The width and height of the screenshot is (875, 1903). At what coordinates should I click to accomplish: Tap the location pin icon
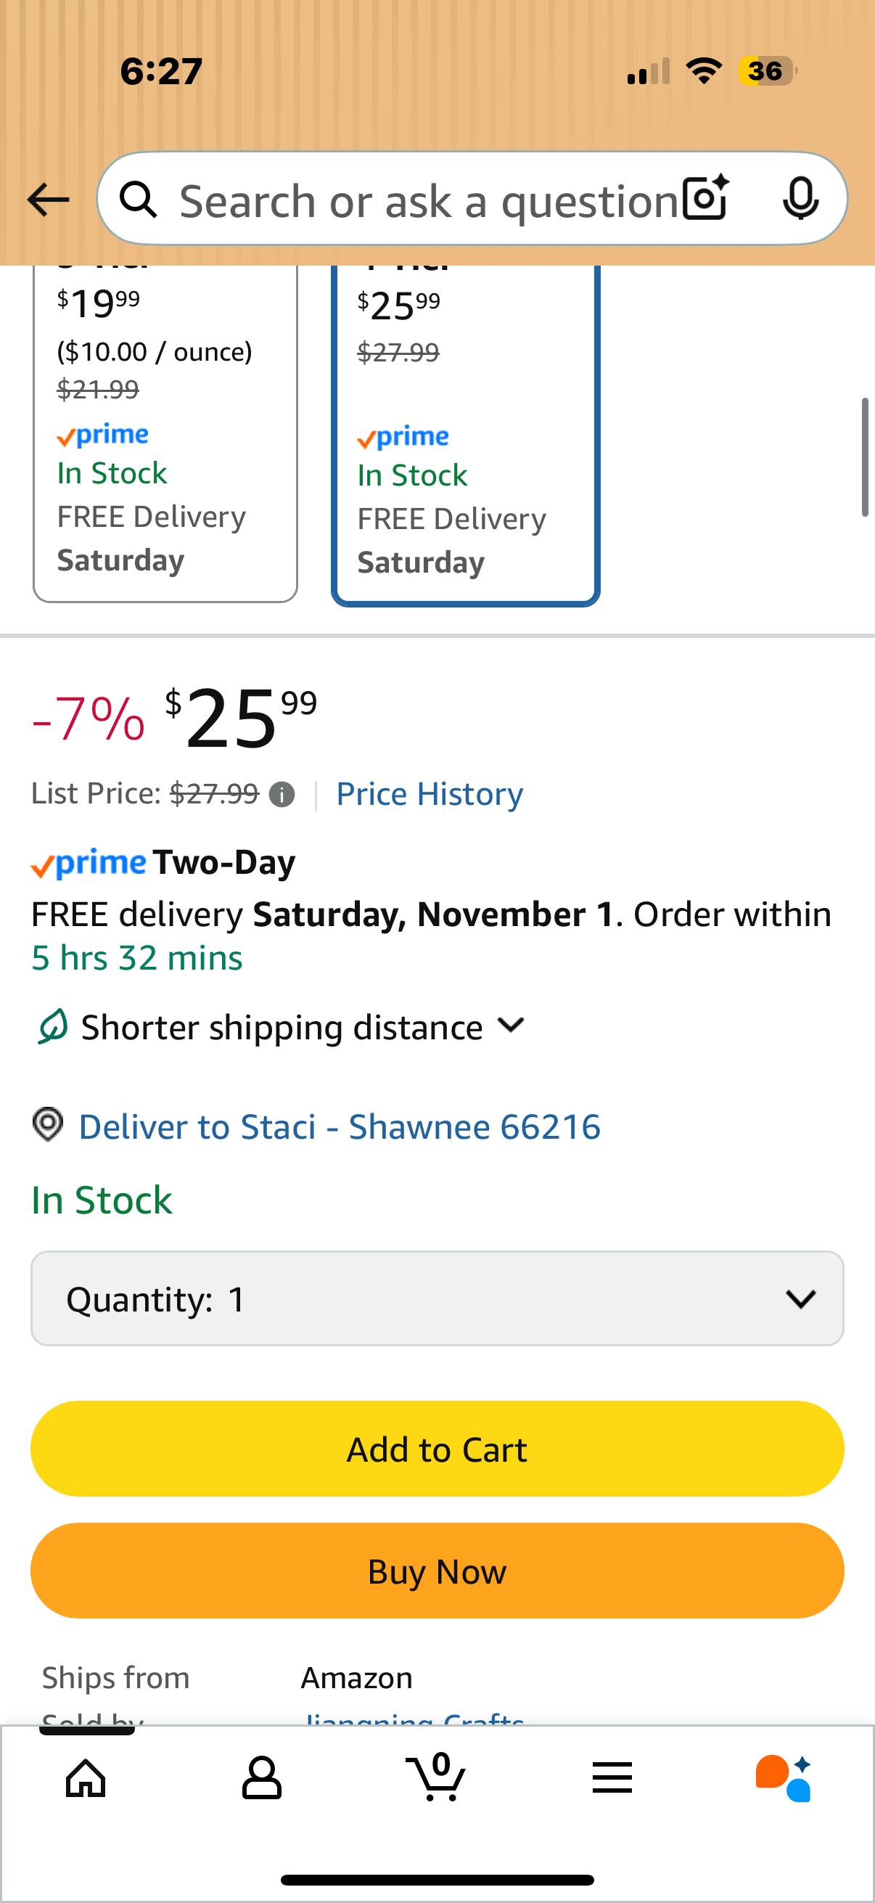(x=48, y=1124)
